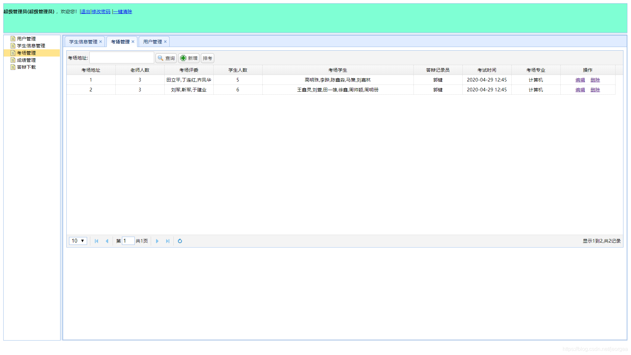Select cell 刘军,靳军,于建业
631x355 pixels.
tap(189, 90)
